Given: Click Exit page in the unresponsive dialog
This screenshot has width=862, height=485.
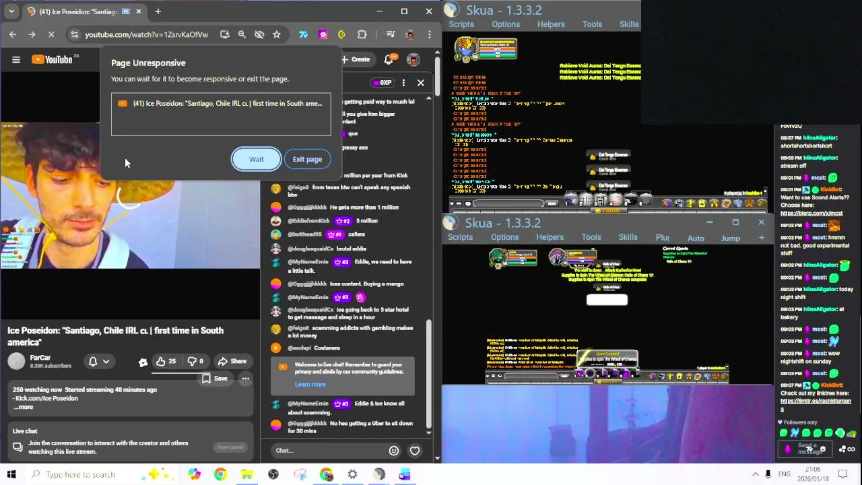Looking at the screenshot, I should (307, 159).
